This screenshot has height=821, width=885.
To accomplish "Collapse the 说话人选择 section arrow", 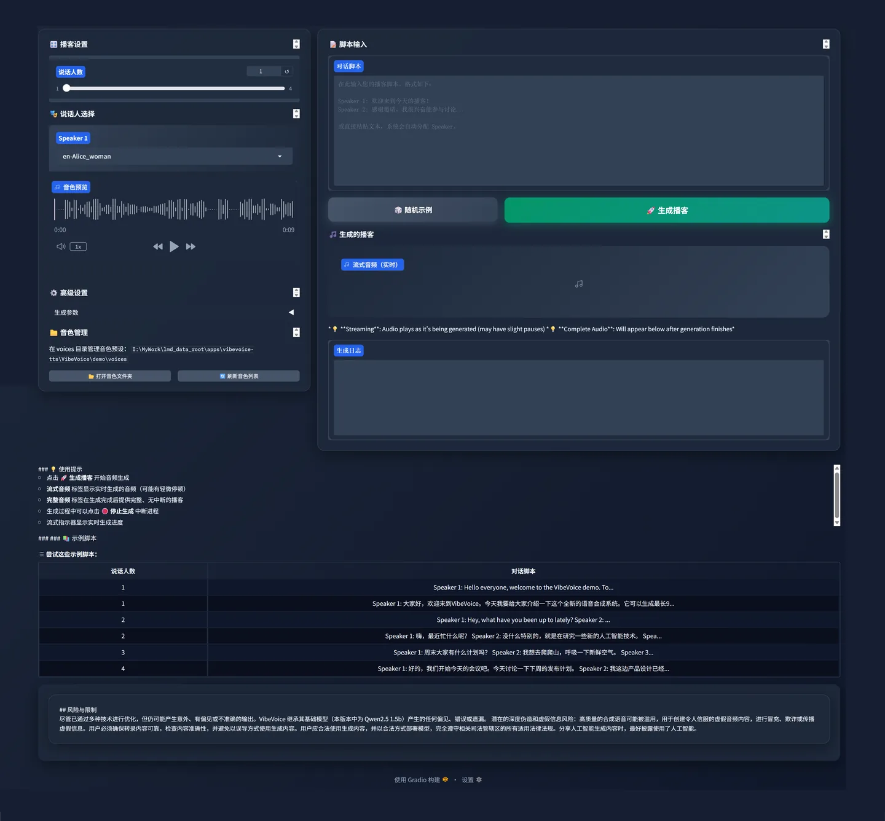I will click(x=296, y=114).
